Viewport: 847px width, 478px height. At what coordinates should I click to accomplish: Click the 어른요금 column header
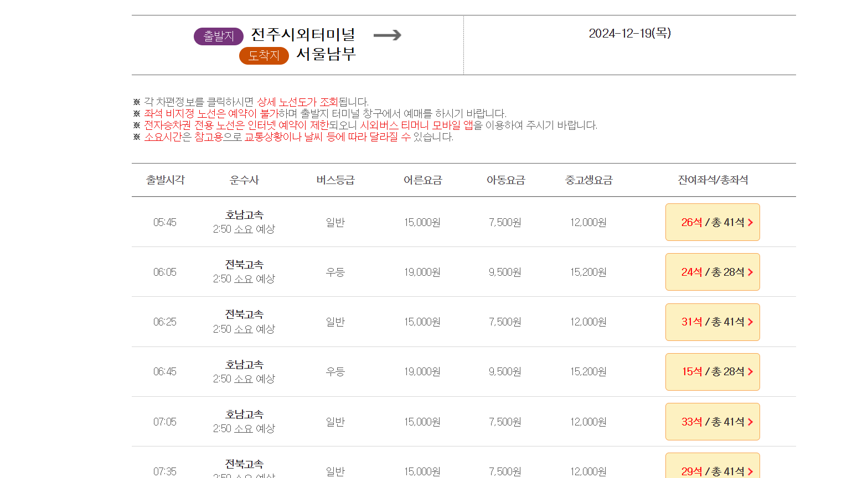pyautogui.click(x=422, y=180)
